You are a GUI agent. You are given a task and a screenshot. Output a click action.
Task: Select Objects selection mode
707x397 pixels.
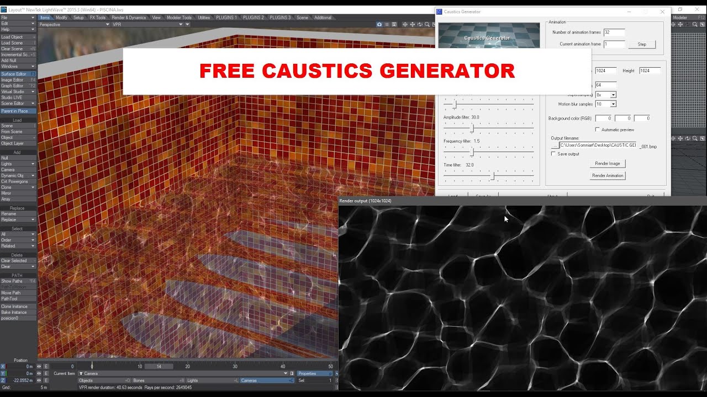104,380
